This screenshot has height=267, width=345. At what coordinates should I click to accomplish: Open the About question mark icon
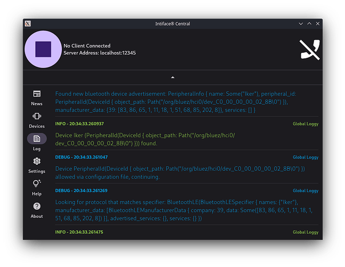(37, 206)
